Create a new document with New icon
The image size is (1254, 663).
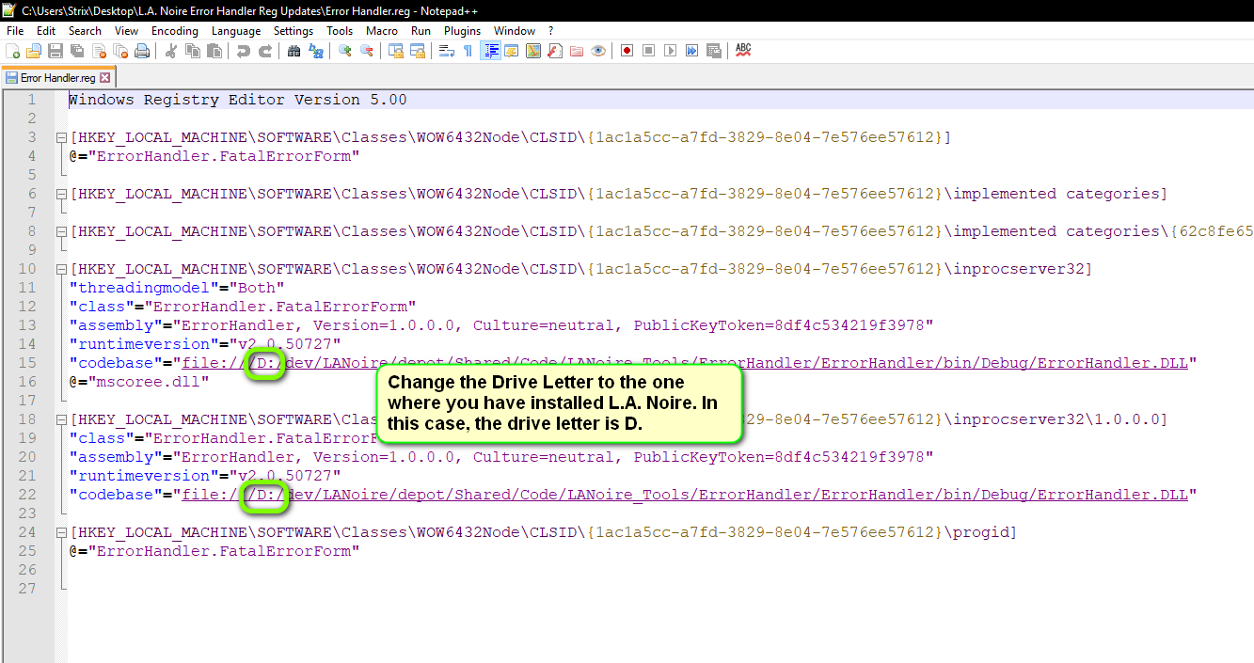[x=13, y=51]
